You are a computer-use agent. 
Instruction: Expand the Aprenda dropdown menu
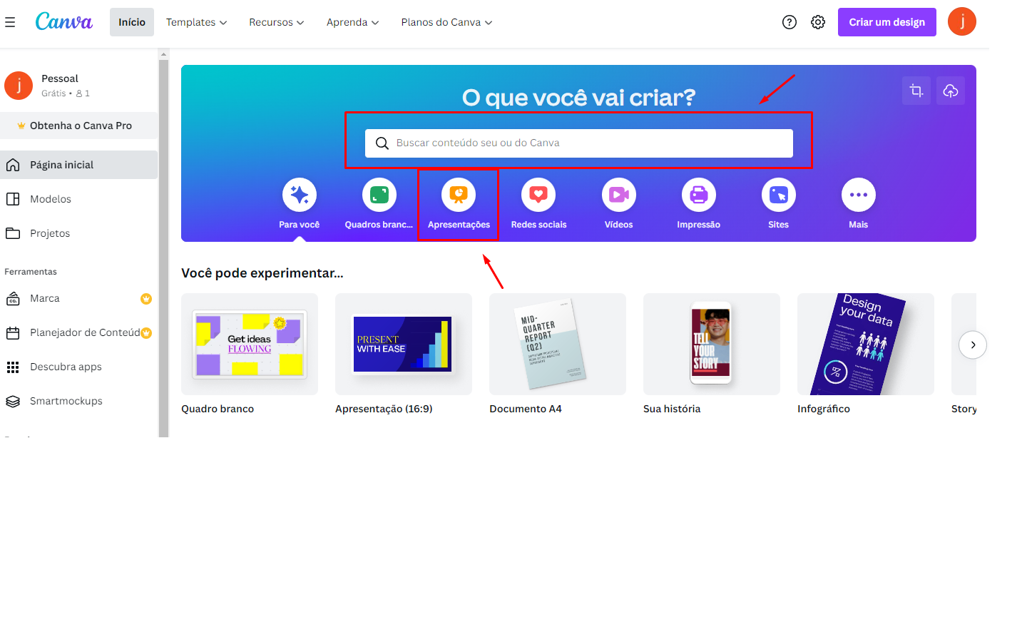click(352, 22)
